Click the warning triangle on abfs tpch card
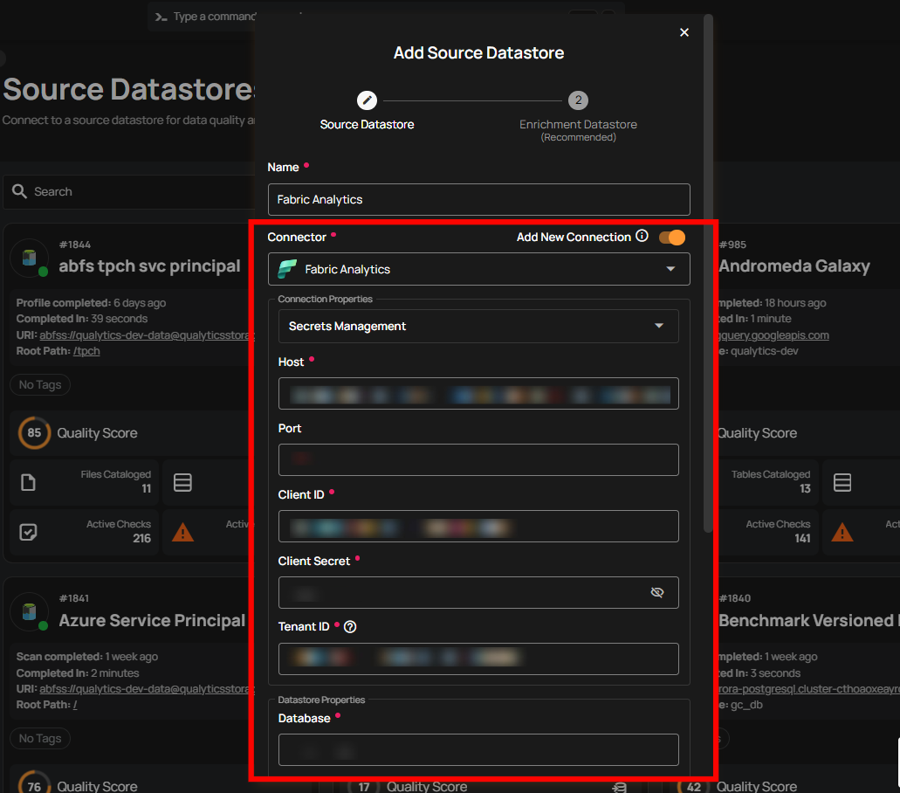The image size is (900, 793). (x=182, y=531)
